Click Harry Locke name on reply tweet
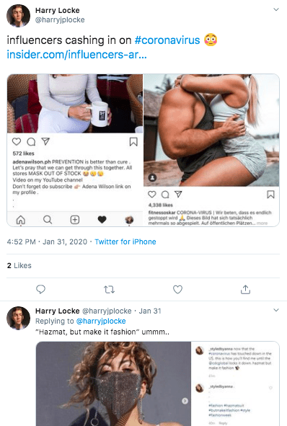The height and width of the screenshot is (426, 287). click(x=58, y=311)
